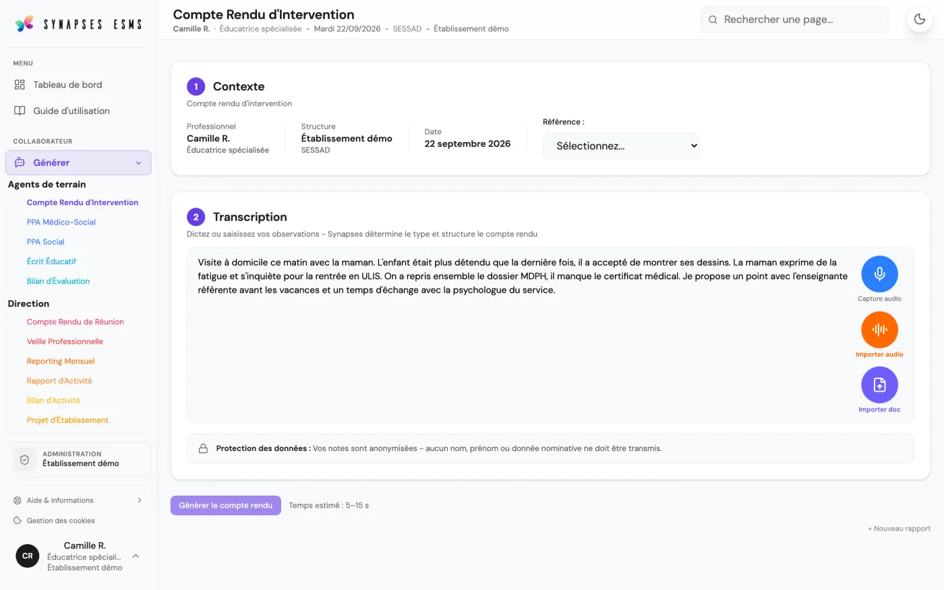
Task: Open PPA Médico-Social agent
Action: 61,222
